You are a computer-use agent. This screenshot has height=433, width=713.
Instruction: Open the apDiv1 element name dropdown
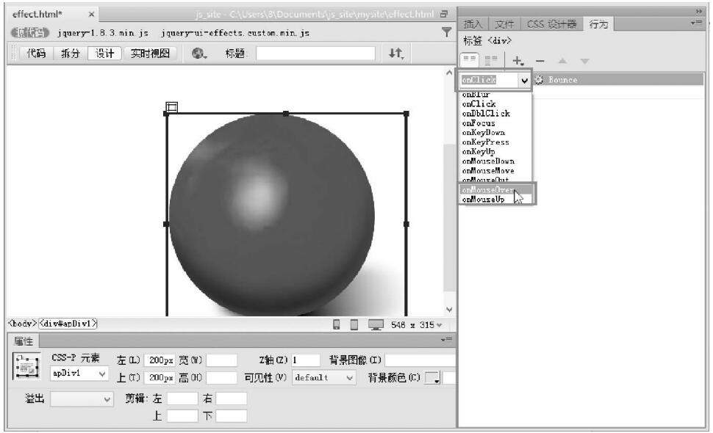(x=80, y=374)
